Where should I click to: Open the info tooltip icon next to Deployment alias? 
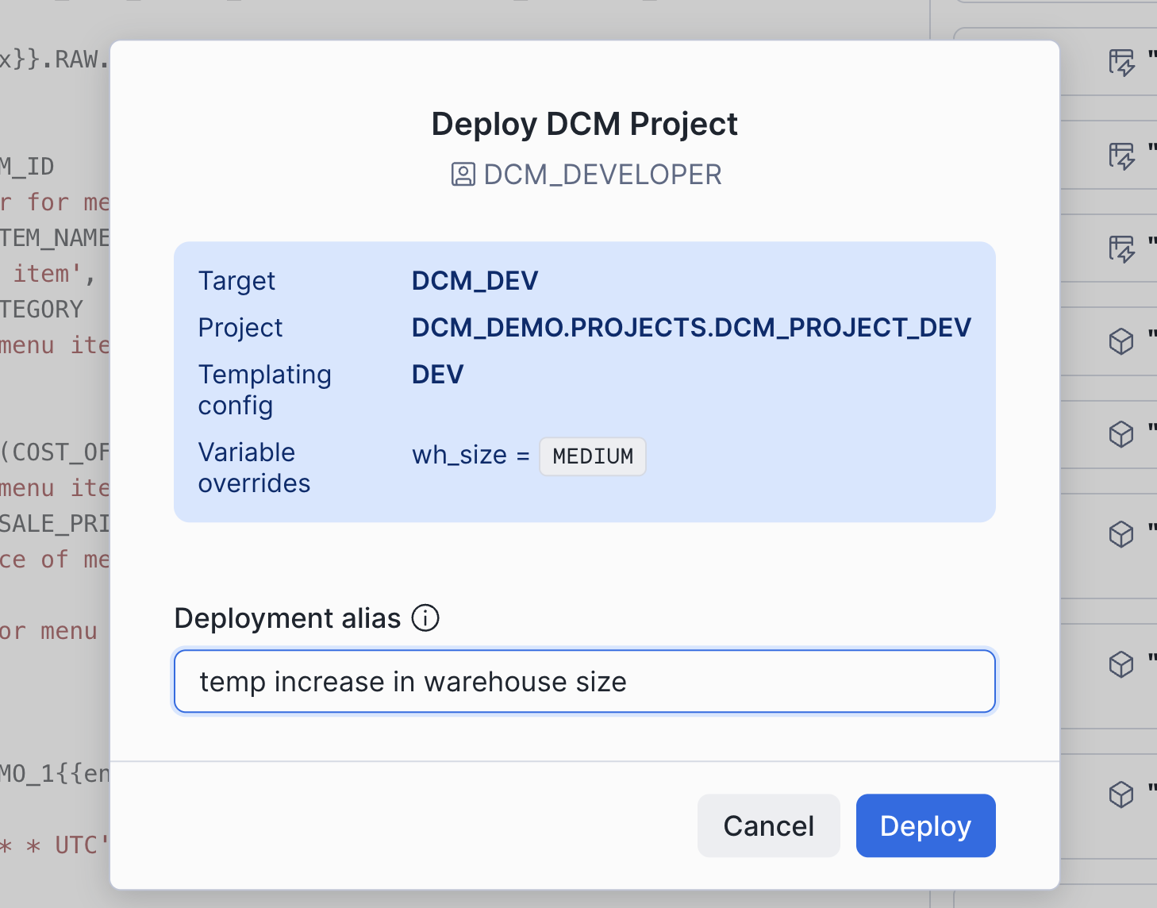click(x=425, y=618)
